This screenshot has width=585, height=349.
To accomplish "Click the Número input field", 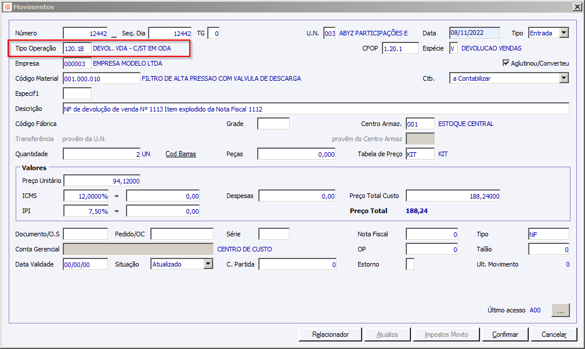I will pyautogui.click(x=85, y=33).
